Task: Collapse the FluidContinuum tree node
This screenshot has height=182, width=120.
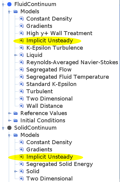Action: pos(3,5)
